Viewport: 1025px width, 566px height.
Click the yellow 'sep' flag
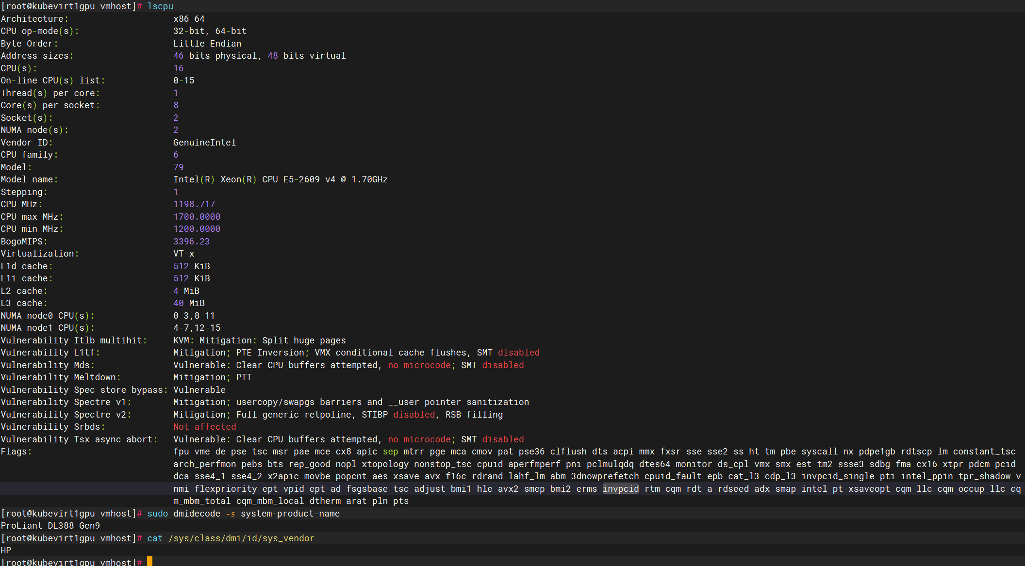[x=391, y=452]
